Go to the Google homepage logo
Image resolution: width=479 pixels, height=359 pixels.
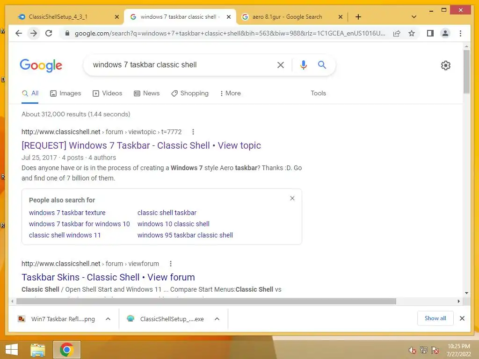41,65
